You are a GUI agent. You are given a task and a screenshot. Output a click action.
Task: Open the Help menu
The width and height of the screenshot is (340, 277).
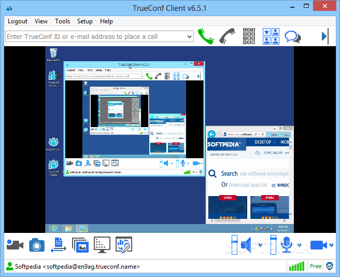tap(106, 21)
